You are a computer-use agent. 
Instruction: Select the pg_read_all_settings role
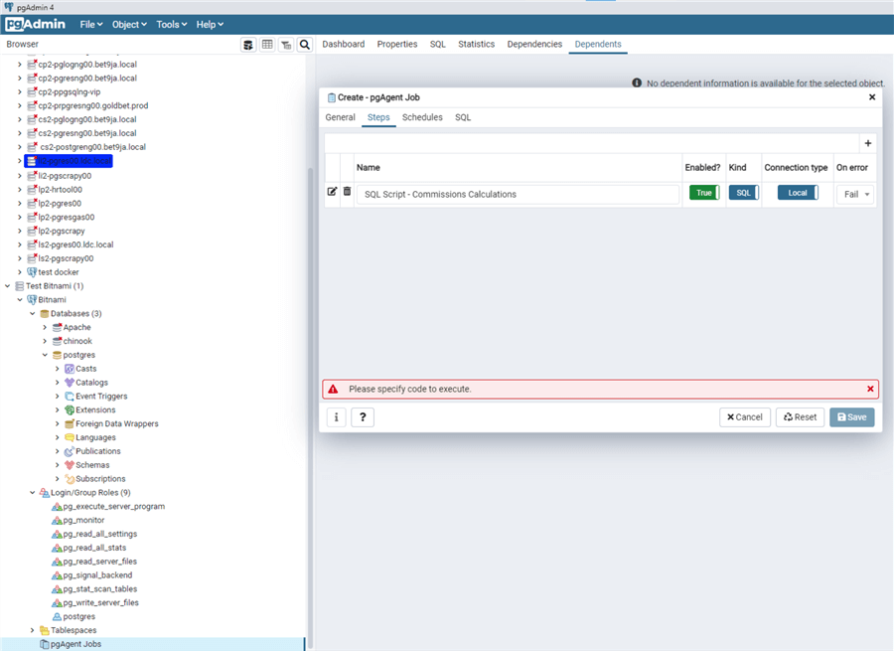coord(99,534)
